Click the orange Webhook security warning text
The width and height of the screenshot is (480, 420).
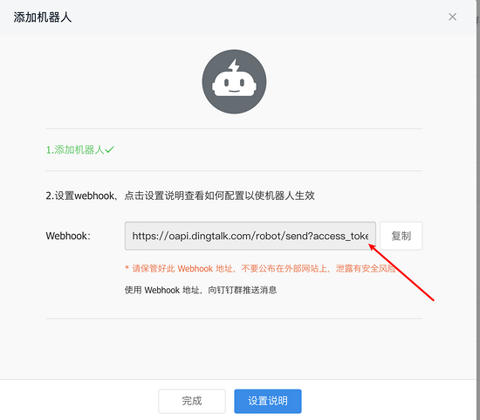pyautogui.click(x=261, y=269)
